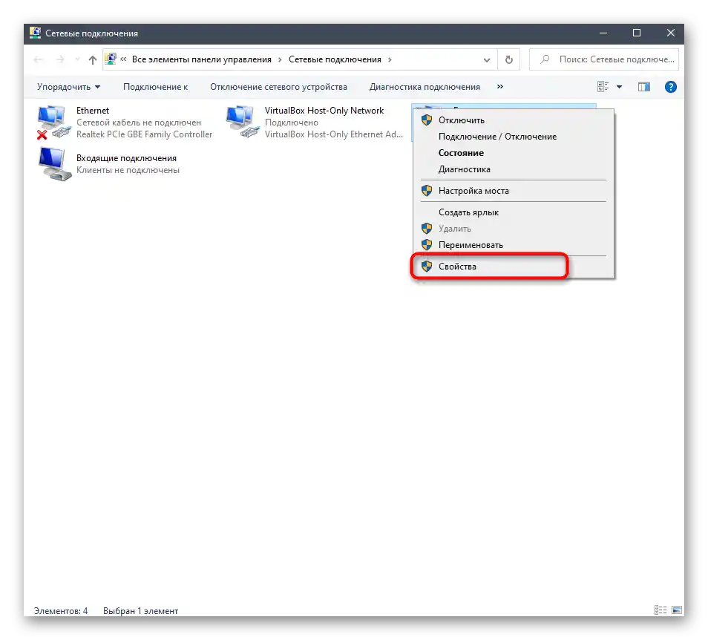Select the Ethernet adapter icon
This screenshot has height=640, width=708.
tap(53, 123)
